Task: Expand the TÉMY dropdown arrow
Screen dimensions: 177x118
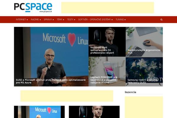Action: click(63, 20)
